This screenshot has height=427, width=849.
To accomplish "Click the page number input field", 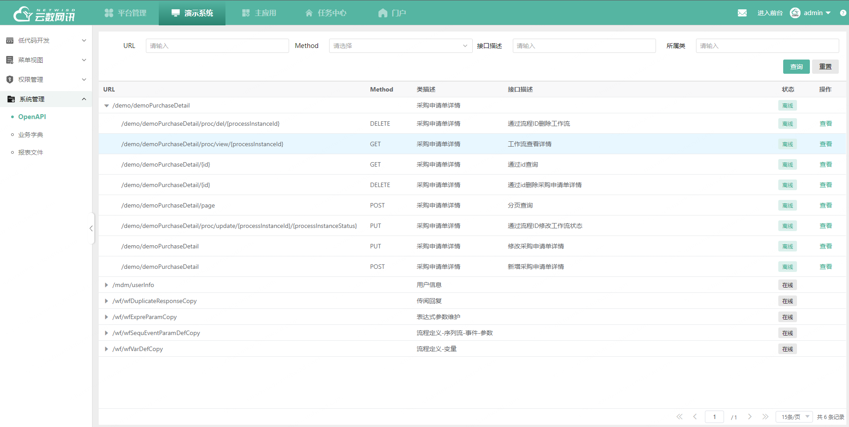I will click(714, 417).
